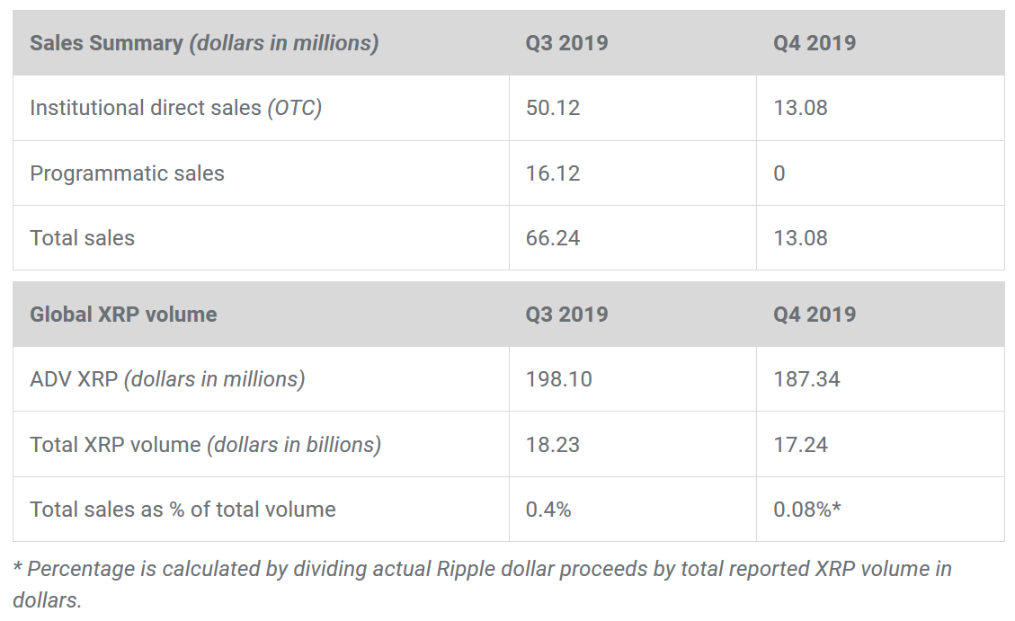Click the Q4 2019 header in Global XRP volume
The height and width of the screenshot is (621, 1015).
(x=815, y=315)
